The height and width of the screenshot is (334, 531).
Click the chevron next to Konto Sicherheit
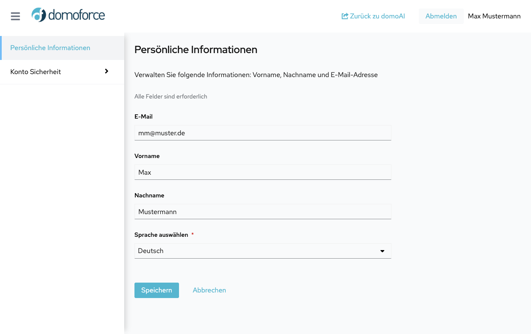[x=106, y=72]
